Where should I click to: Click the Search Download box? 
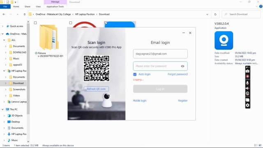coord(241,14)
